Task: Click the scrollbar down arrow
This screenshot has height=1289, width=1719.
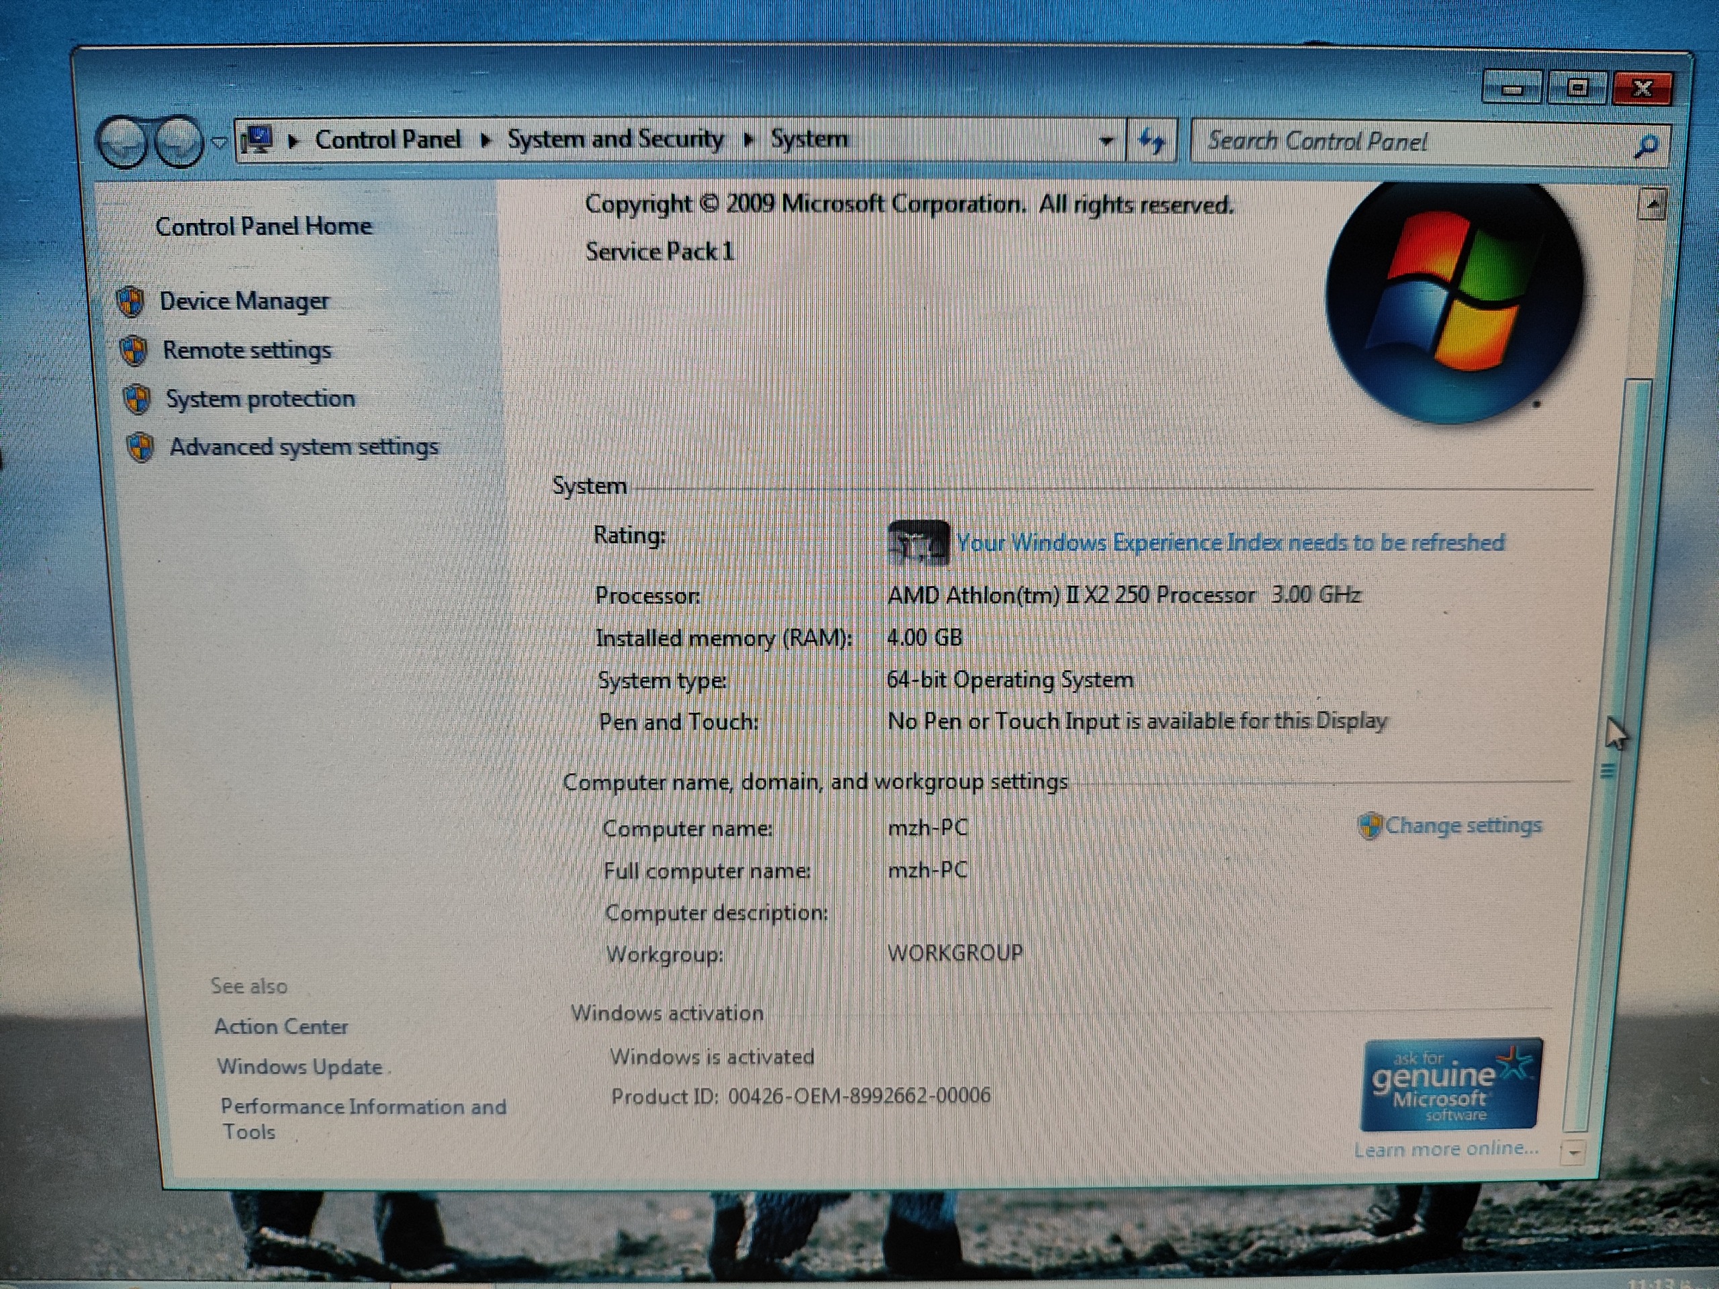Action: [x=1574, y=1152]
